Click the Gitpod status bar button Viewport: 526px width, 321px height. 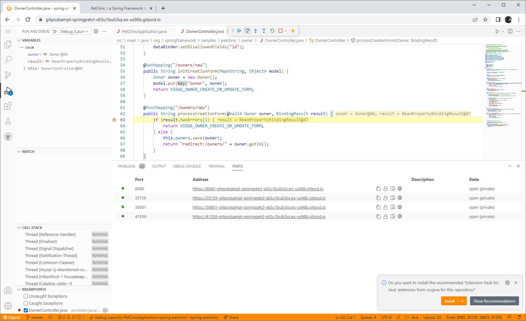click(x=12, y=317)
